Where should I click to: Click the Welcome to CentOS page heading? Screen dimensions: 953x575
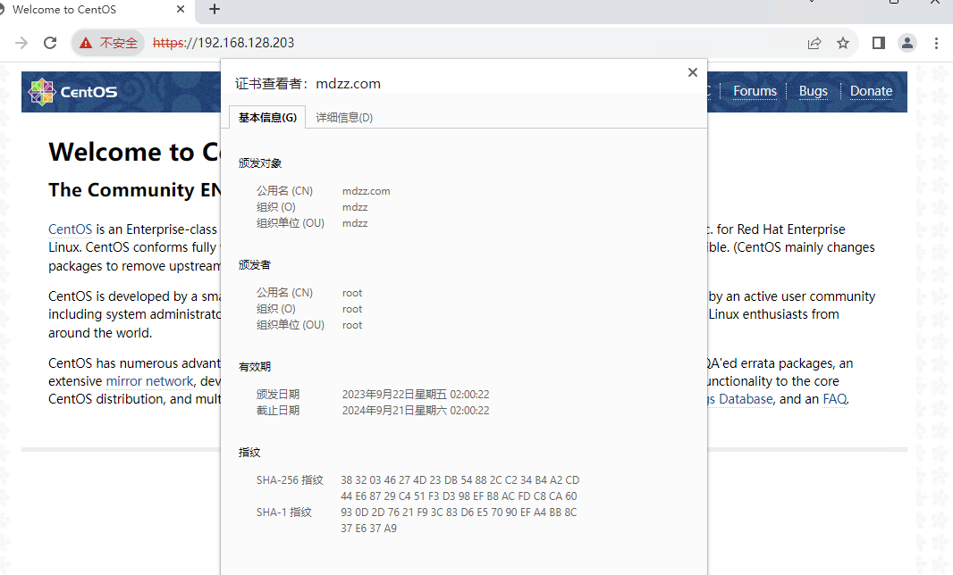[x=134, y=152]
